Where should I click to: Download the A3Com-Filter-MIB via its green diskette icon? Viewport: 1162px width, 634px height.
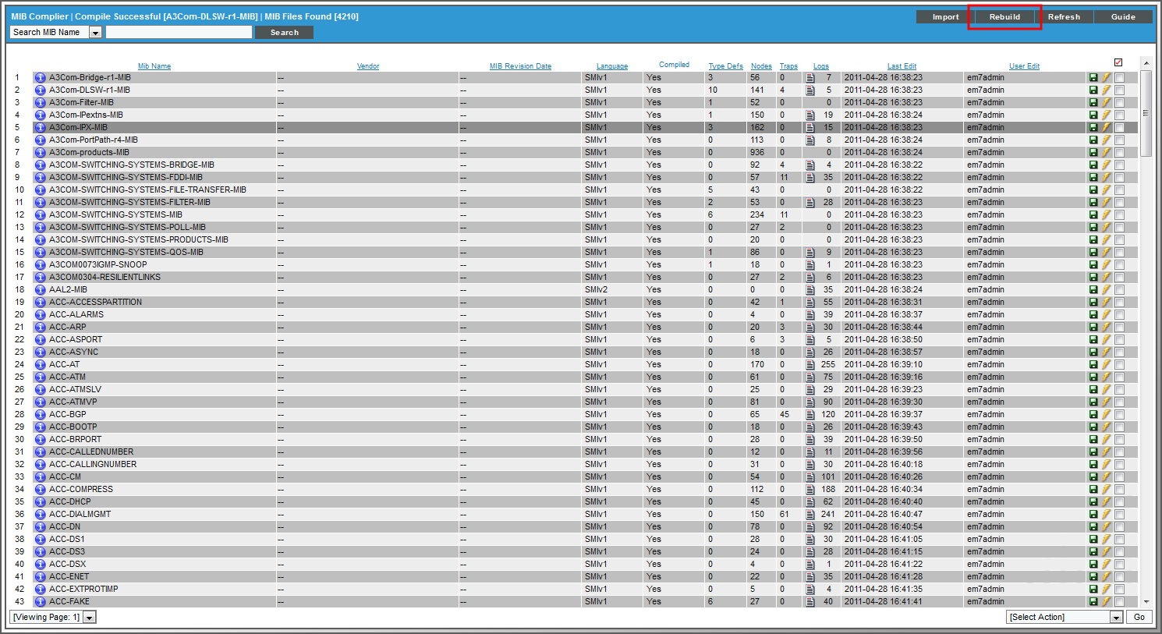click(1093, 102)
